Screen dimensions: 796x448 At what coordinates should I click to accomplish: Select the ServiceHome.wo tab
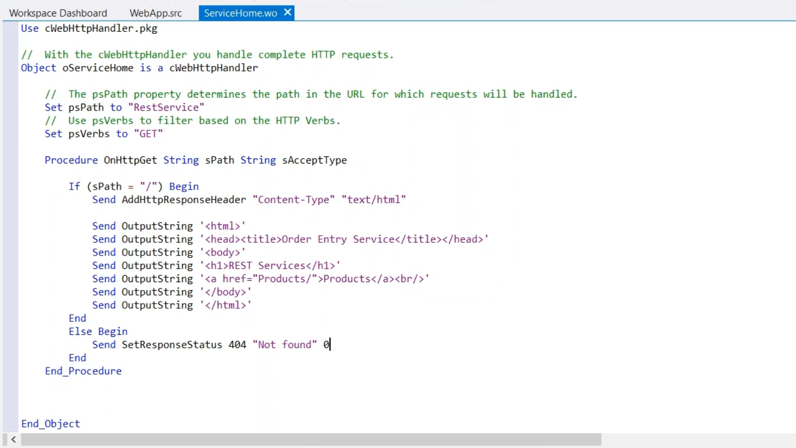240,13
